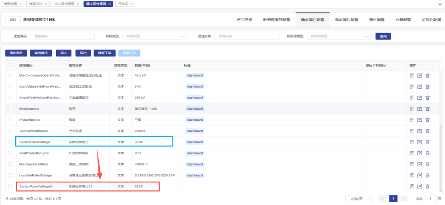This screenshot has height=205, width=445.
Task: Click trash icon for ShellProtectionLevel row
Action: 427,153
